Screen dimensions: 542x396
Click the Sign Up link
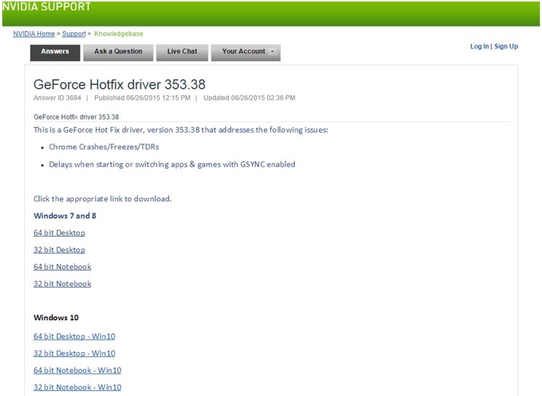click(x=506, y=46)
